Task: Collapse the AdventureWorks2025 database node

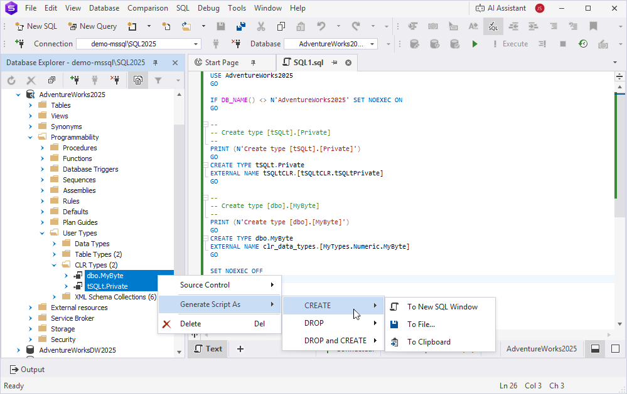Action: (18, 95)
